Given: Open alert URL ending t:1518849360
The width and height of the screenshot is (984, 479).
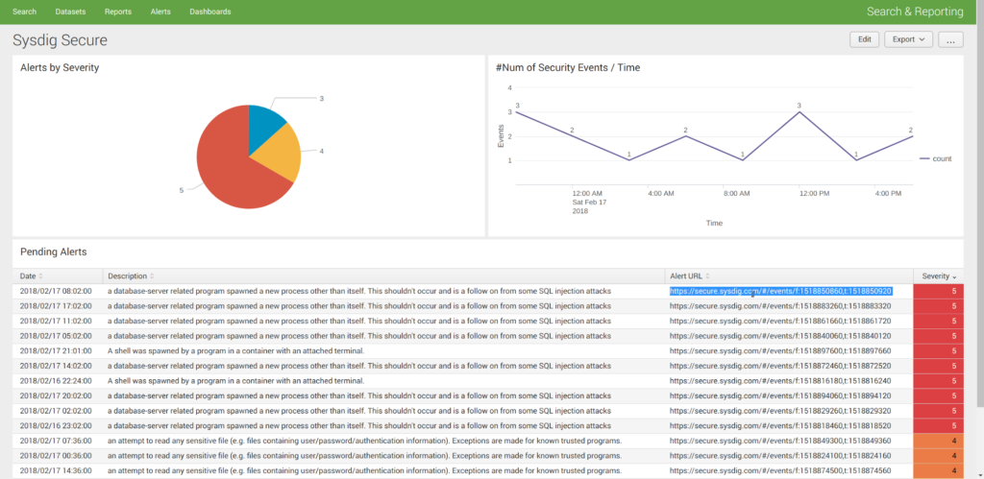Looking at the screenshot, I should [780, 441].
